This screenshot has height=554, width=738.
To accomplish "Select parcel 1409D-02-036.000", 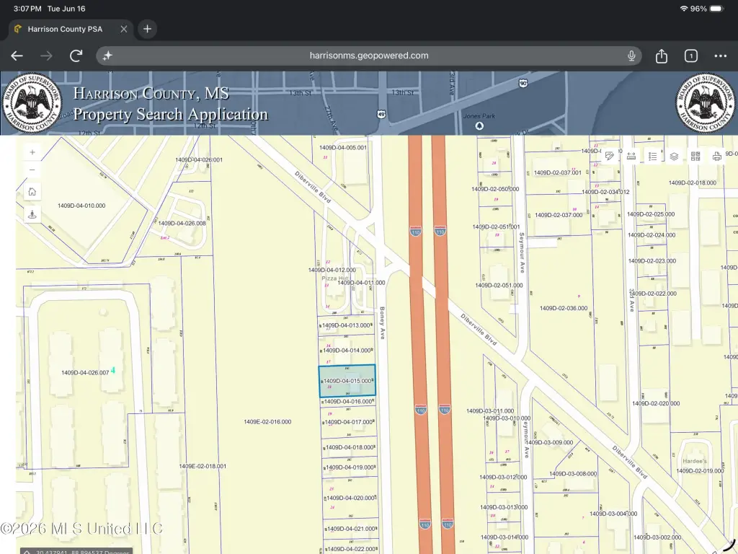I will [x=564, y=308].
